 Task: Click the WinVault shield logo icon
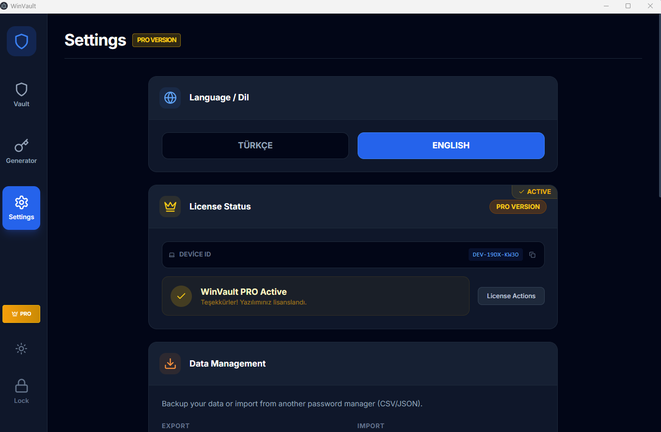21,41
